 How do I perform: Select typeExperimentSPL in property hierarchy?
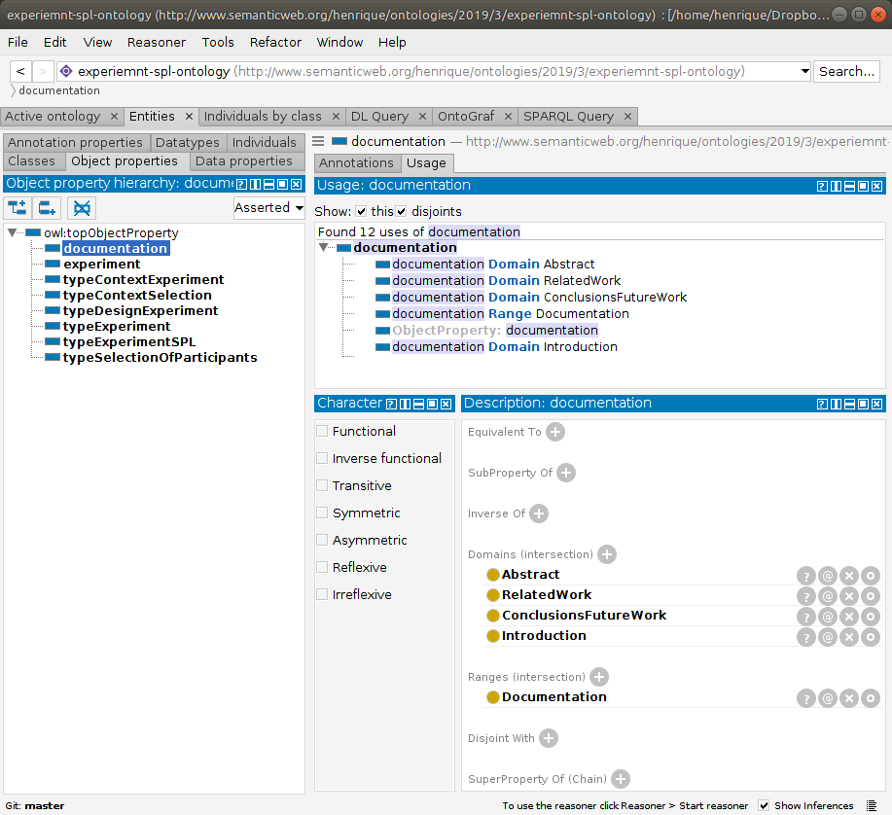[129, 341]
